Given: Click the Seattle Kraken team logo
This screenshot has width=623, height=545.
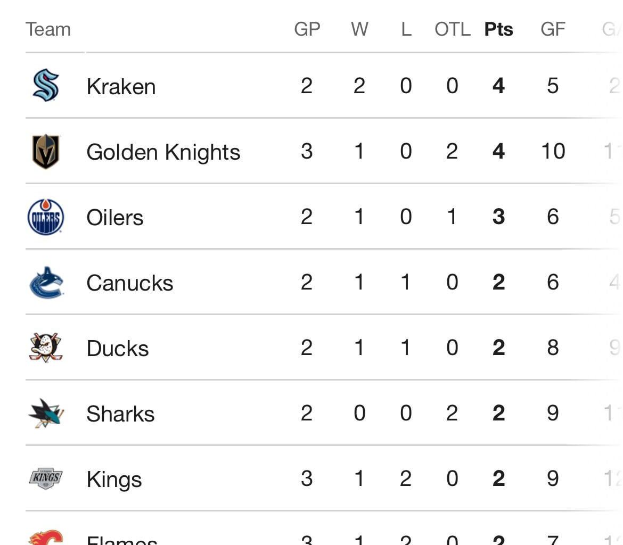Looking at the screenshot, I should [46, 85].
